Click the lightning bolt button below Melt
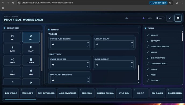Image resolution: width=185 pixels, height=105 pixels. [x=31, y=82]
